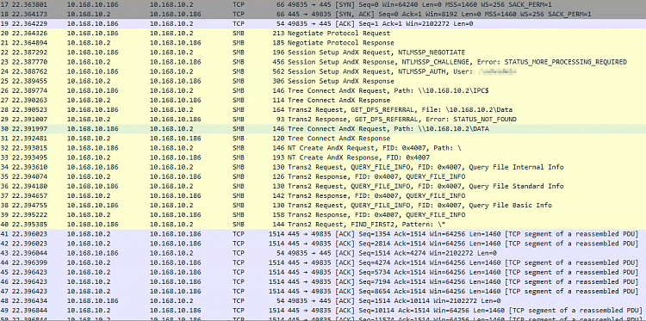Select packet 17 SYN row
This screenshot has width=646, height=321.
323,4
